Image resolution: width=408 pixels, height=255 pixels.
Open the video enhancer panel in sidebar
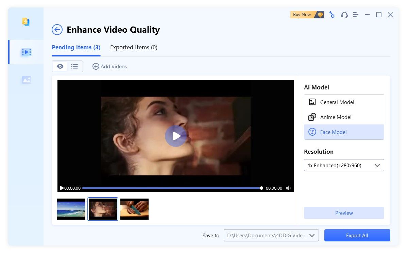(26, 52)
